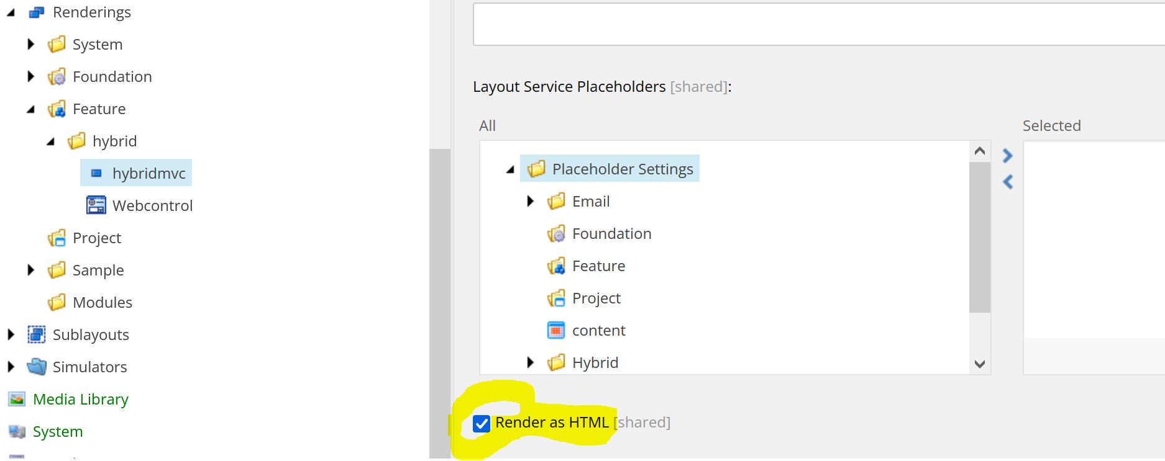Click the content placeholder icon
1165x461 pixels.
pyautogui.click(x=556, y=330)
